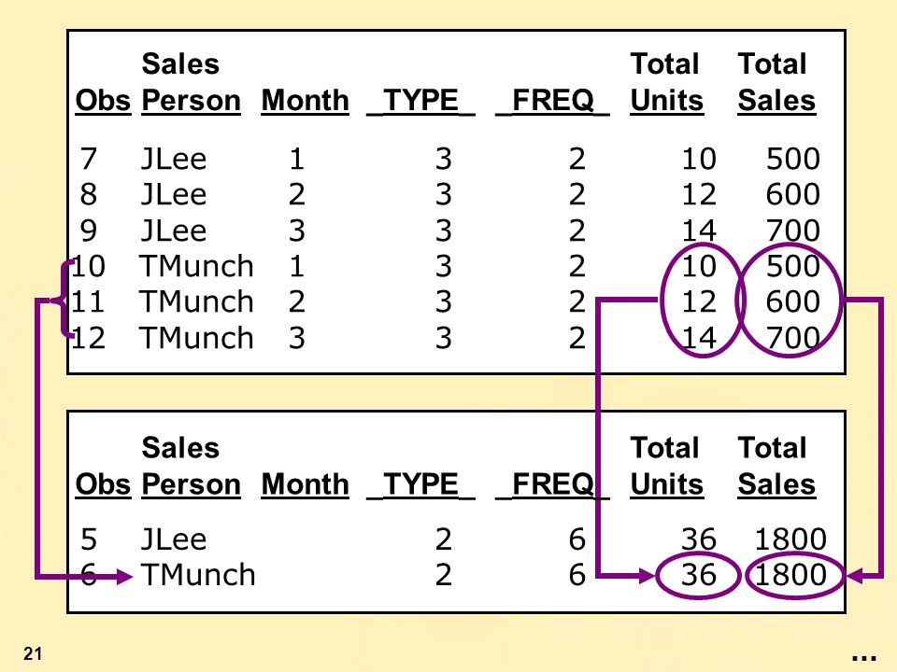The width and height of the screenshot is (897, 672).
Task: Click the _TYPE_ header in upper table
Action: coord(420,101)
